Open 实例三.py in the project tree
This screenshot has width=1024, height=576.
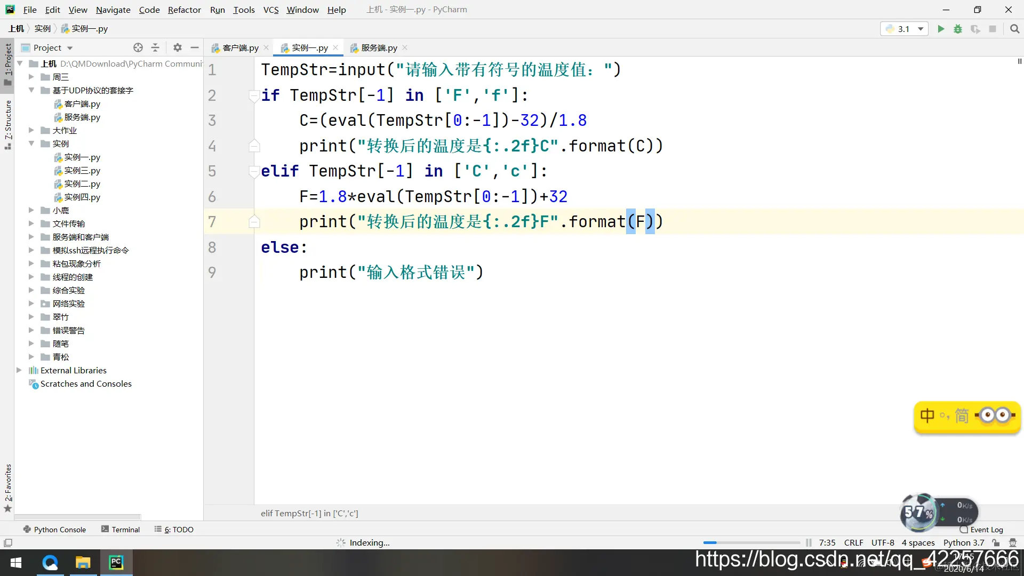(82, 170)
